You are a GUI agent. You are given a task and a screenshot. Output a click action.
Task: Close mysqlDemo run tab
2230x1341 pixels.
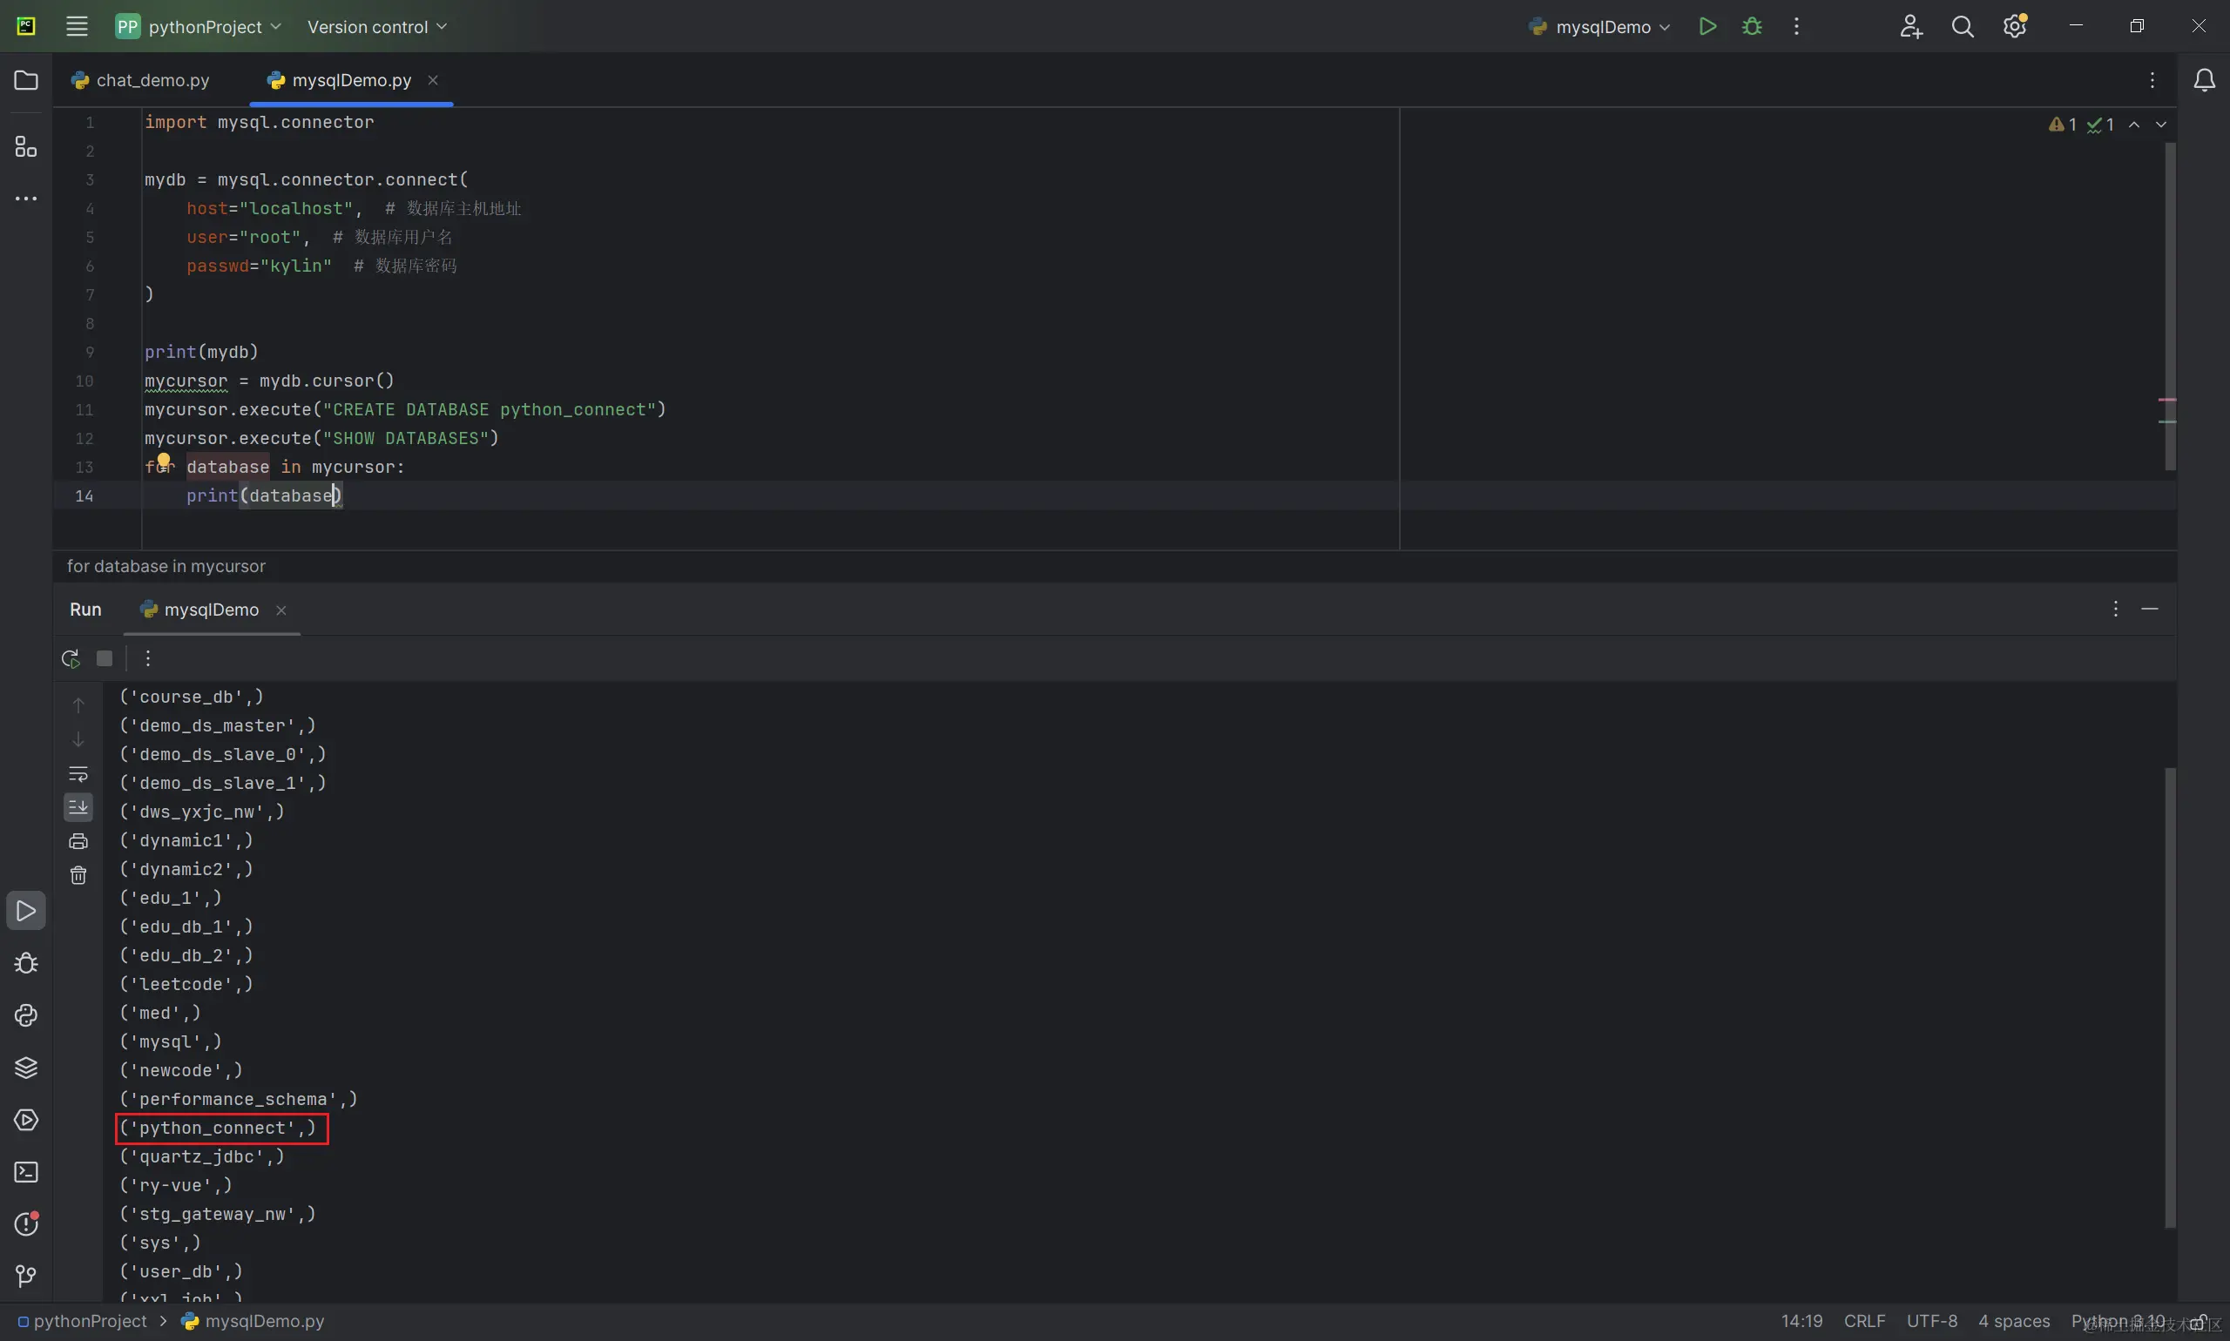(281, 610)
